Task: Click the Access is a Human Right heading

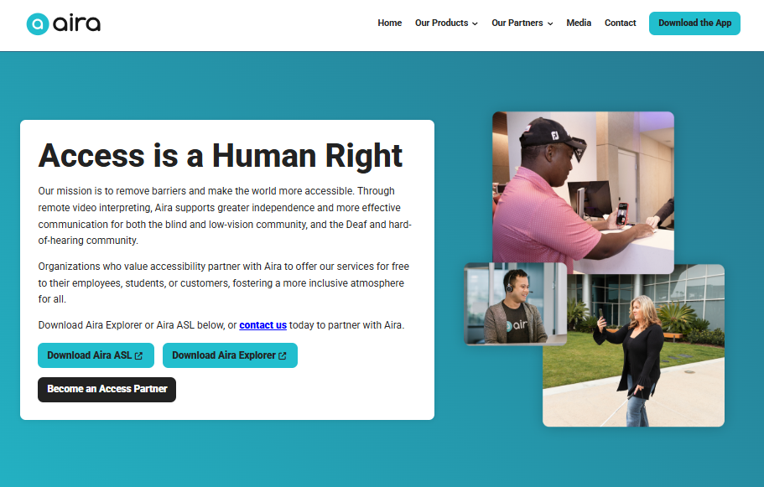Action: (x=221, y=156)
